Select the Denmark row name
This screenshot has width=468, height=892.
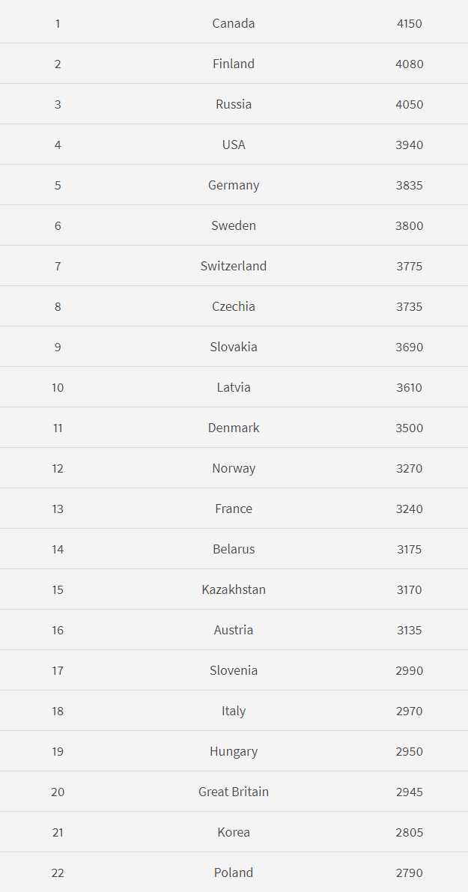point(233,427)
